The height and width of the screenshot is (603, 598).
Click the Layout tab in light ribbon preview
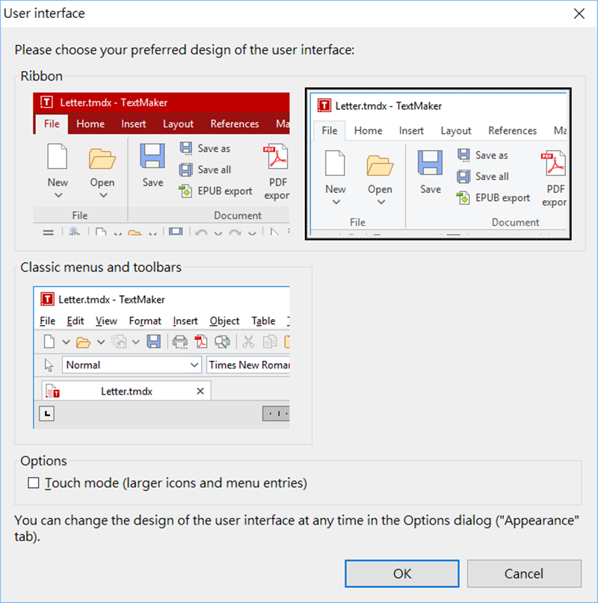point(456,131)
